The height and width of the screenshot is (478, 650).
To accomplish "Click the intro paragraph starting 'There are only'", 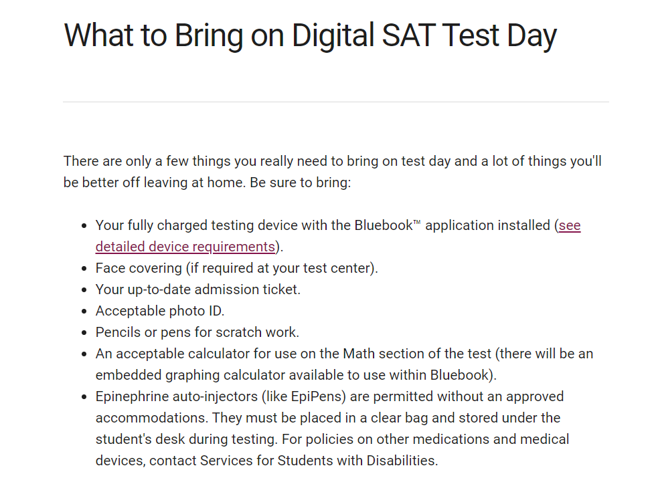I will 333,172.
